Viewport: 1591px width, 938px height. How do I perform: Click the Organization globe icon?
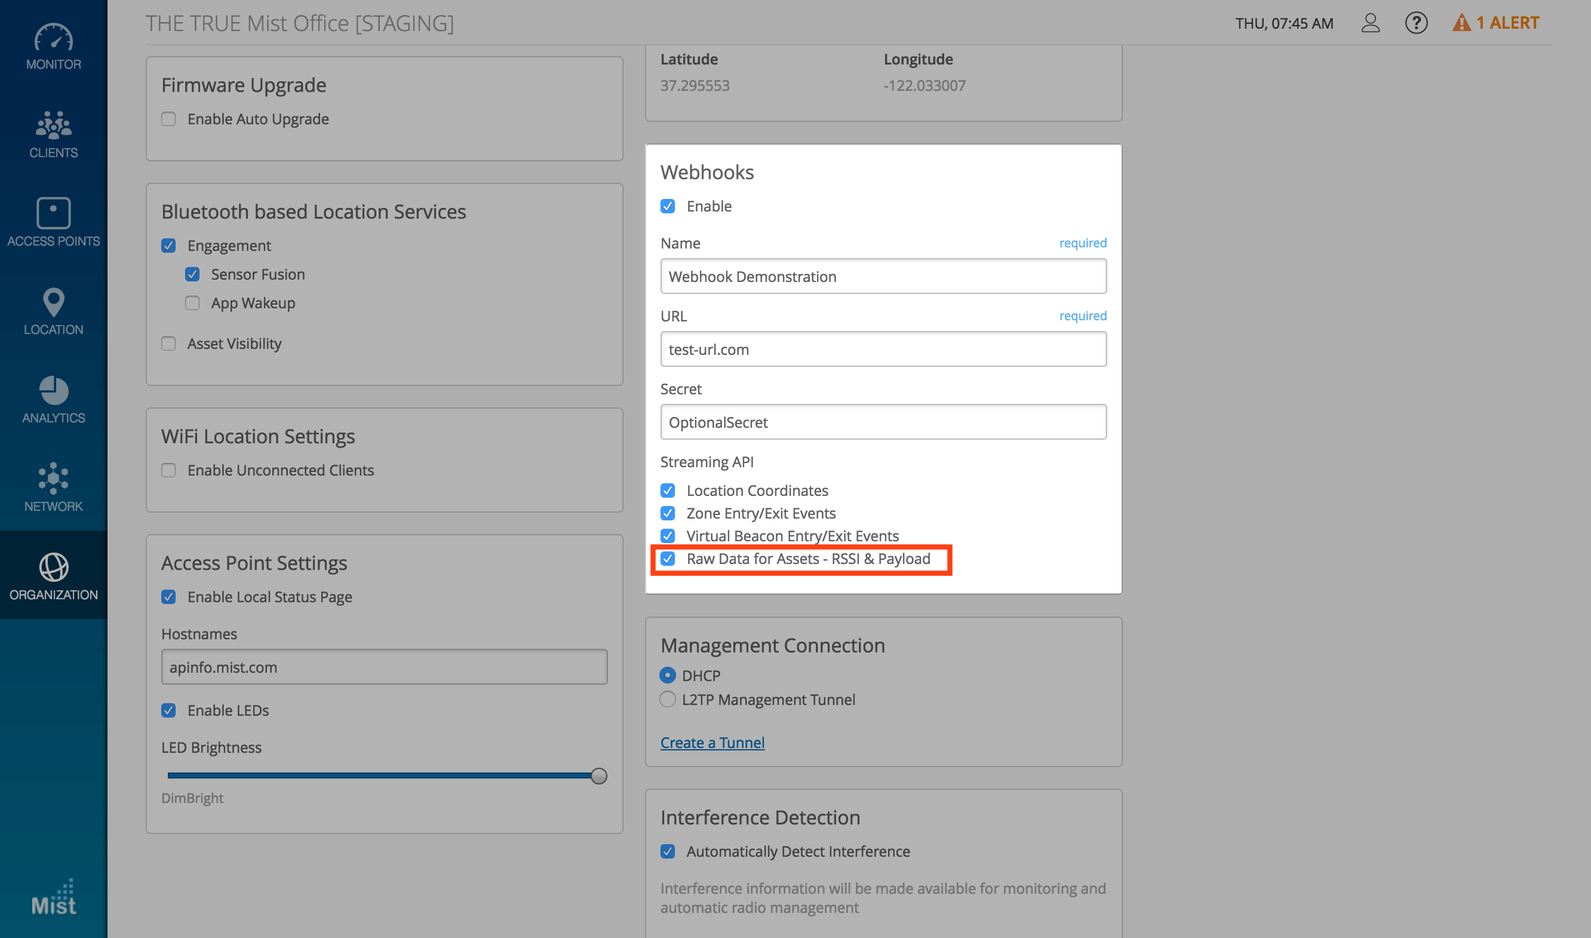tap(53, 566)
